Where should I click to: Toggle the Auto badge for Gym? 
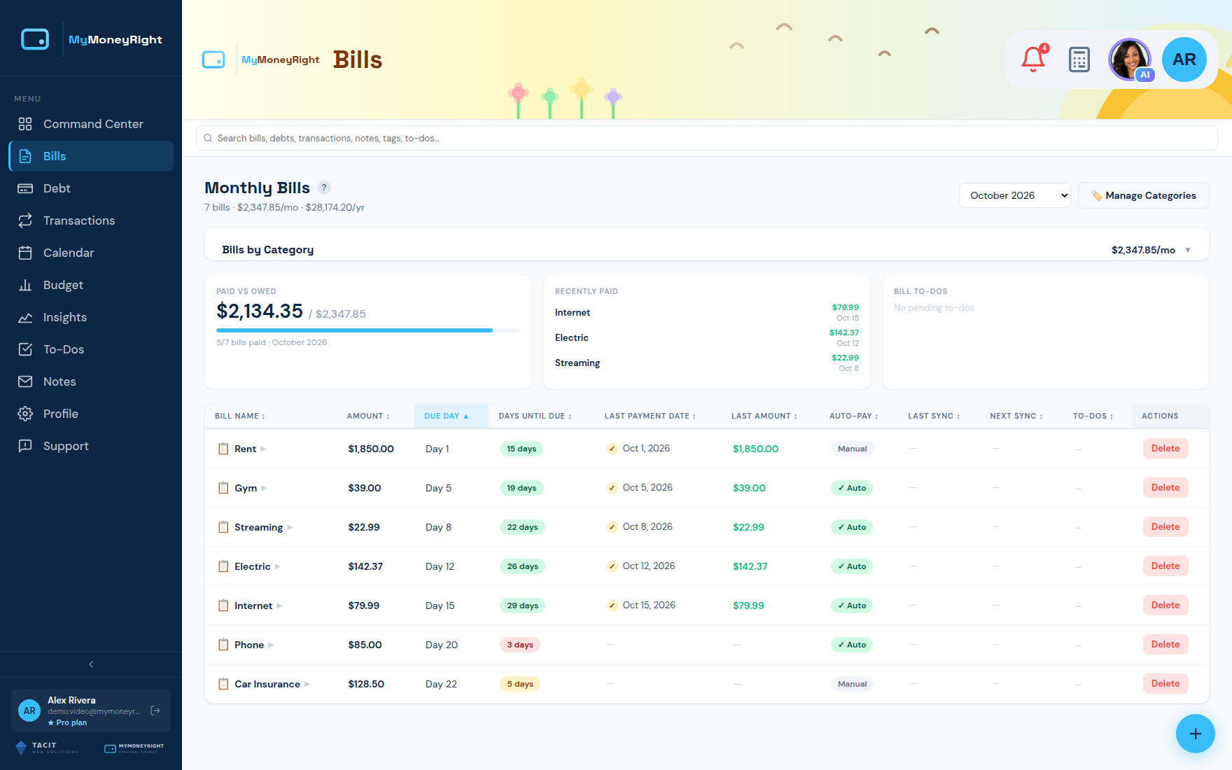pyautogui.click(x=852, y=488)
